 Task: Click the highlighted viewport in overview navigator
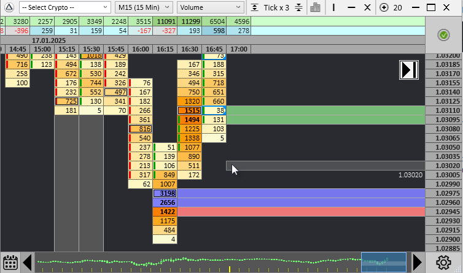click(x=383, y=262)
